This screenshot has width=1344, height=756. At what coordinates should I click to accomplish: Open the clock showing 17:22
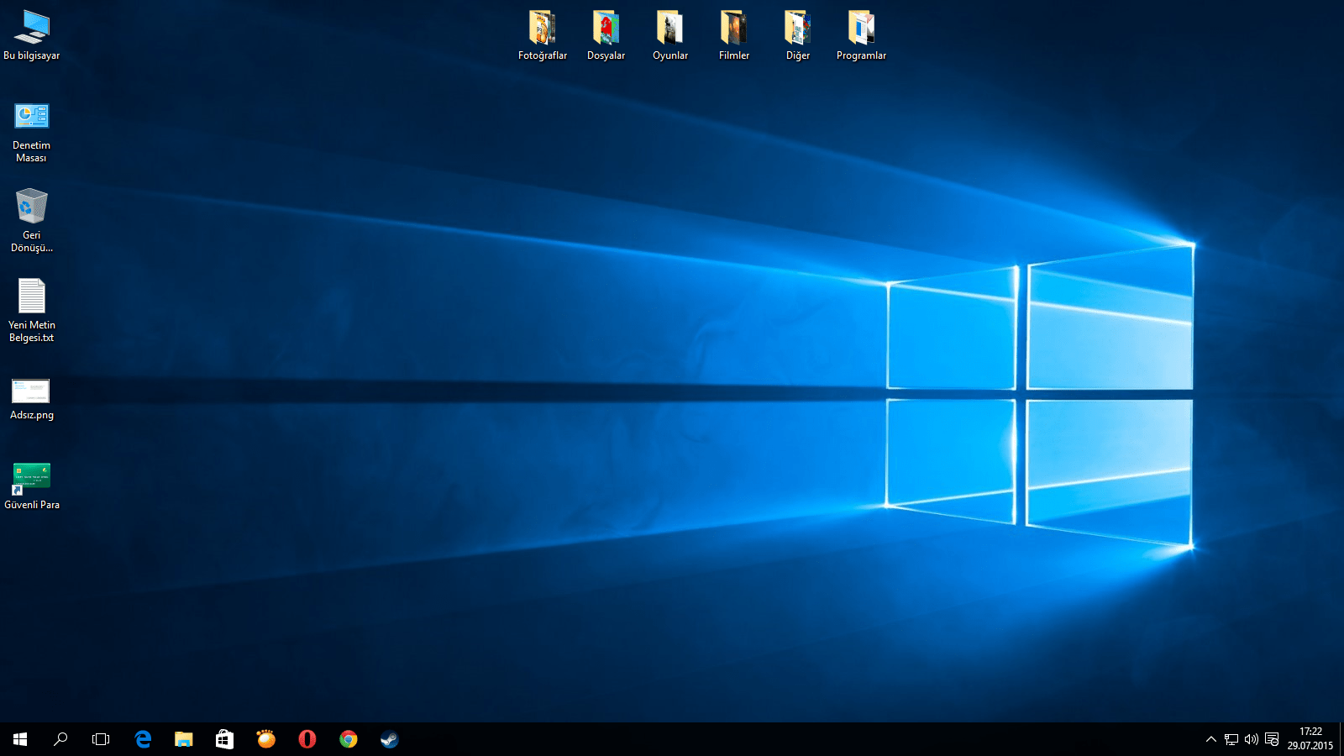tap(1310, 739)
